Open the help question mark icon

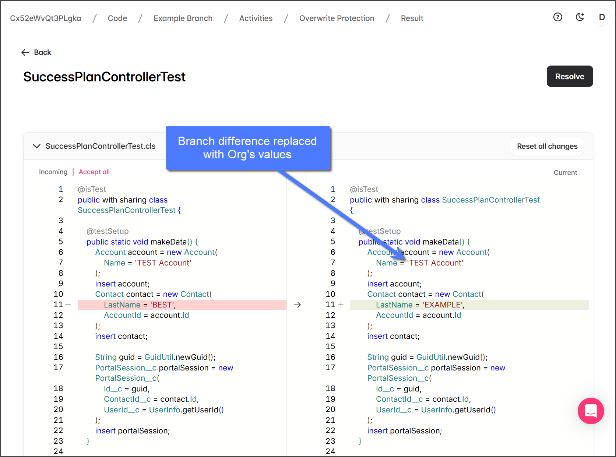[x=557, y=17]
